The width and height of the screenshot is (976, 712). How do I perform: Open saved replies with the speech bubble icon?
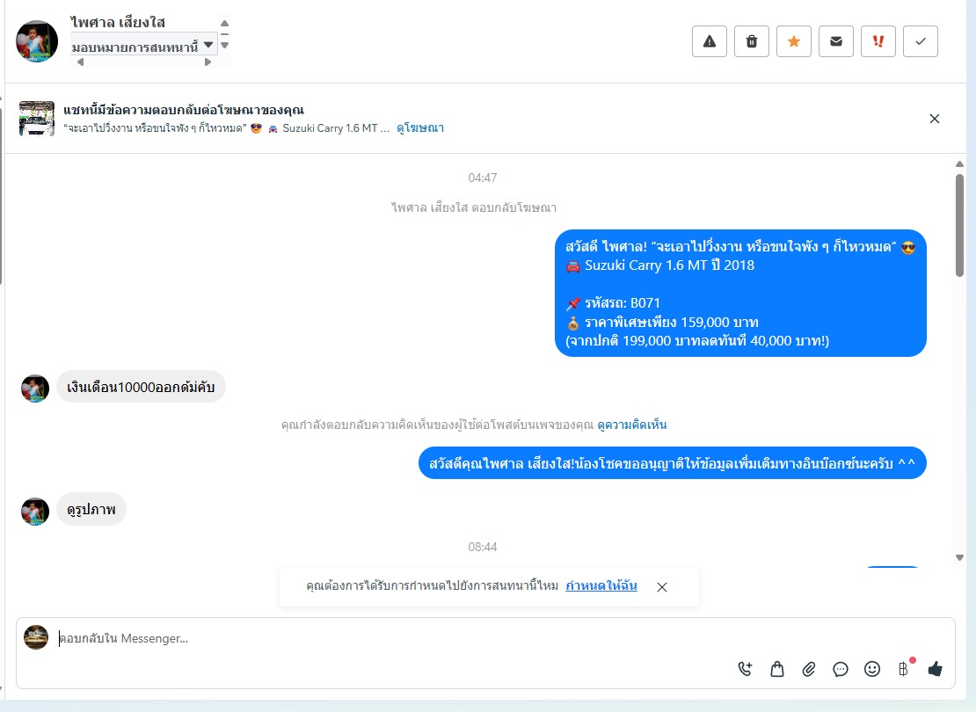click(x=841, y=669)
